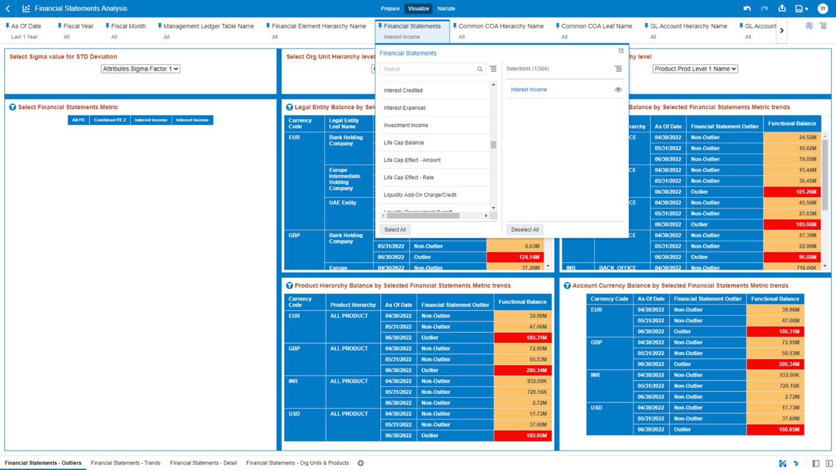Screen dimensions: 836x470
Task: Click the Save icon in the top bar
Action: pos(799,8)
